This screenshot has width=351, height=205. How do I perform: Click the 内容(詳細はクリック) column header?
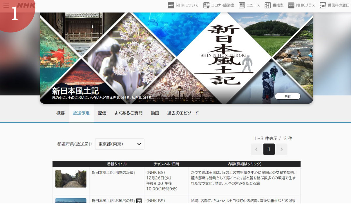[x=245, y=164]
